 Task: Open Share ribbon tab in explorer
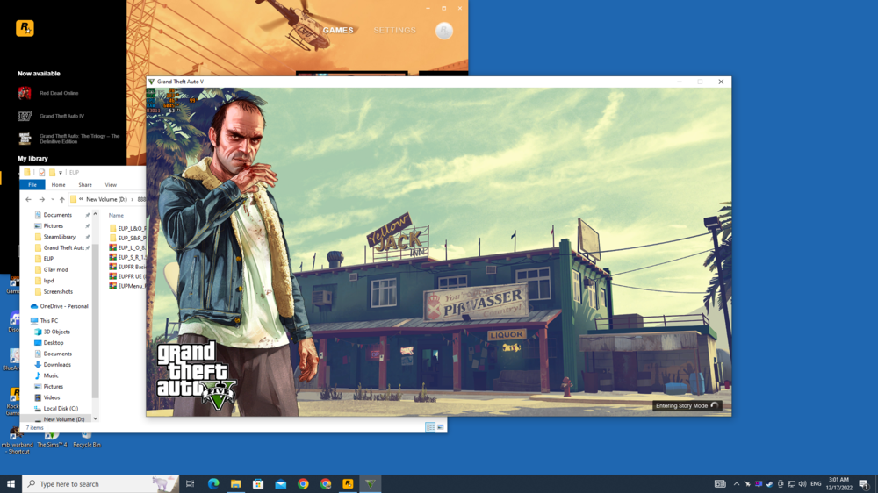(x=85, y=185)
